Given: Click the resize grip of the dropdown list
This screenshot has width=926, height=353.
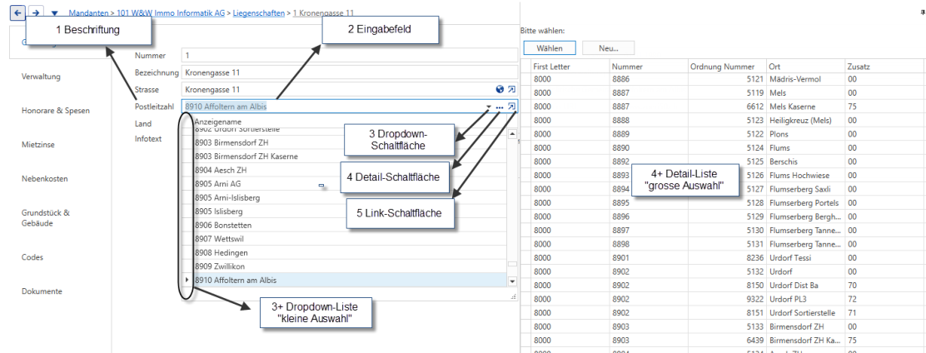Looking at the screenshot, I should coord(513,296).
